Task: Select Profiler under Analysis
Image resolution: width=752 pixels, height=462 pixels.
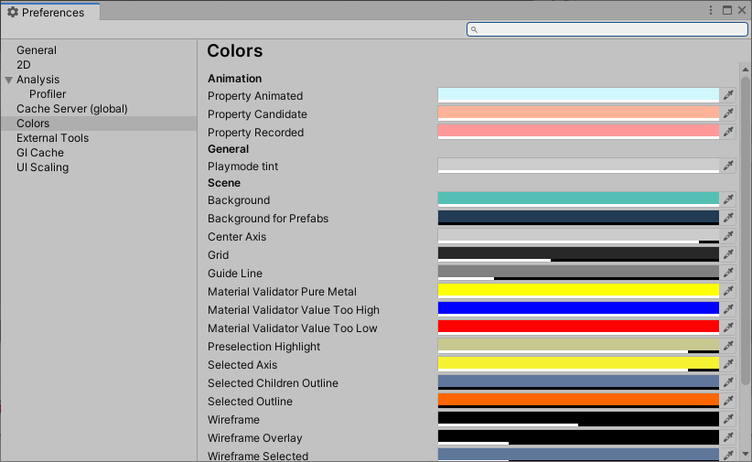Action: pyautogui.click(x=48, y=94)
